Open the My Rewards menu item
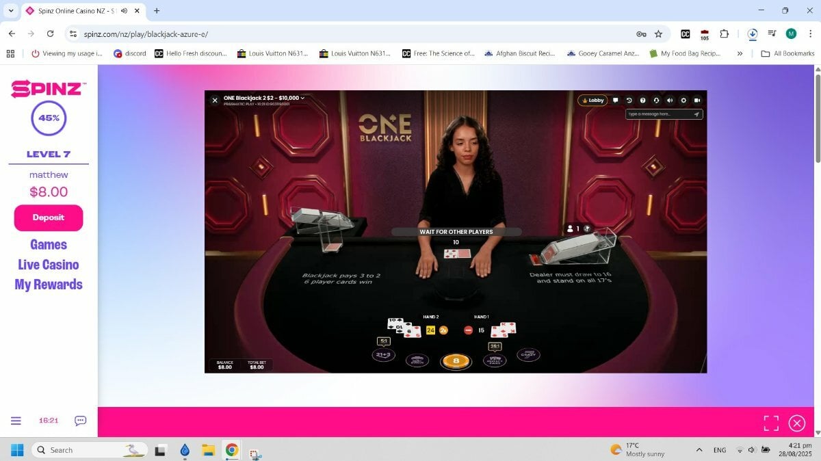821x461 pixels. (x=49, y=285)
